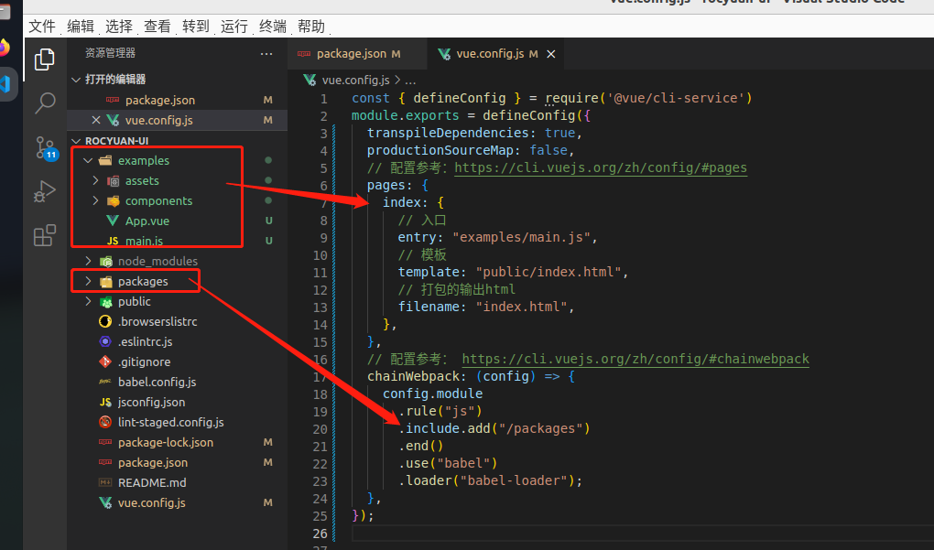934x550 pixels.
Task: Close vue.config.js in open editors list
Action: tap(95, 120)
